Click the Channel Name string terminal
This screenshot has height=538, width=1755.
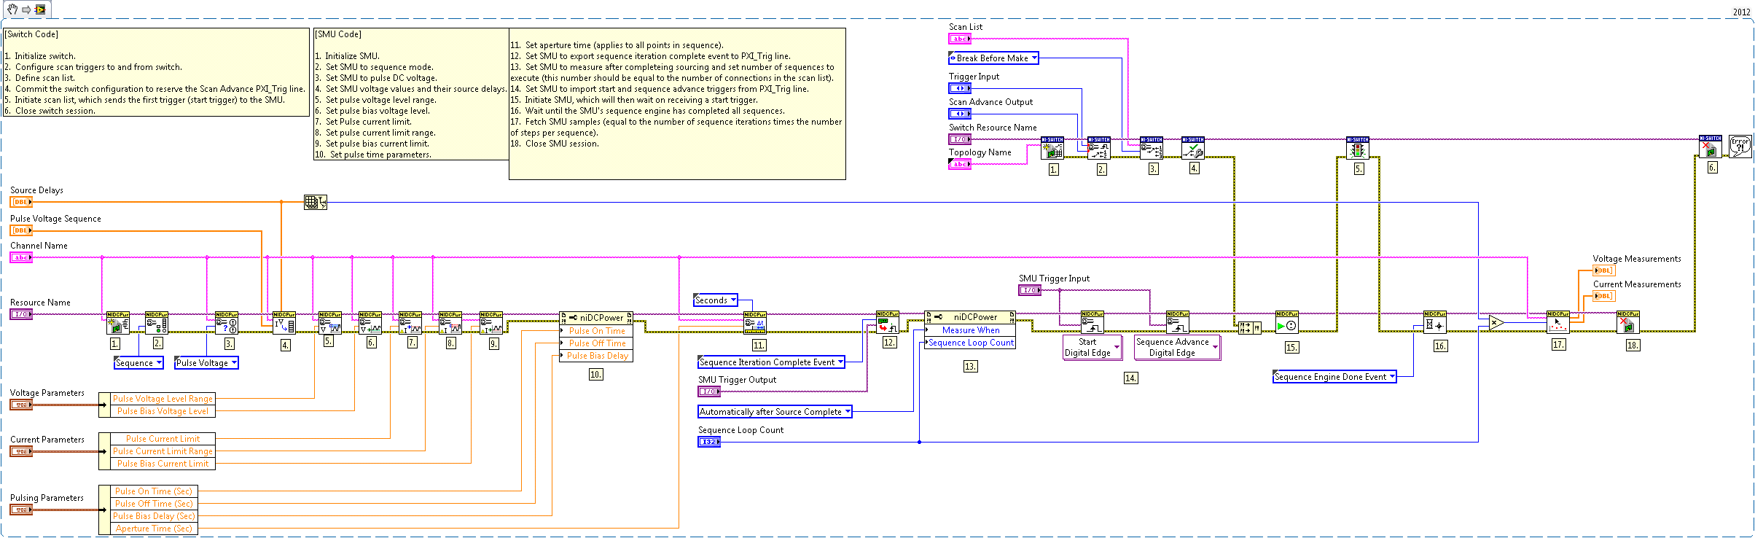(x=21, y=257)
